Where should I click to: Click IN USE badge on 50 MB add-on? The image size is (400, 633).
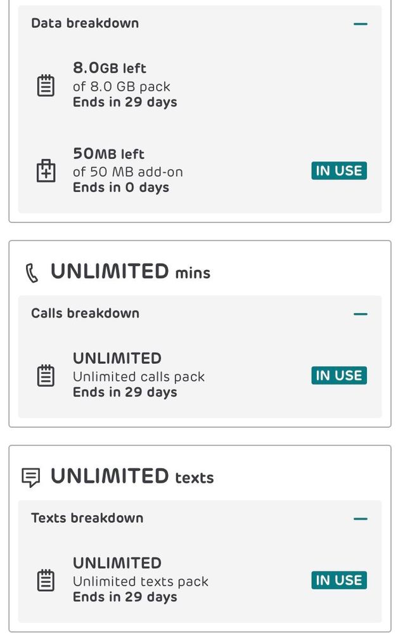tap(339, 170)
